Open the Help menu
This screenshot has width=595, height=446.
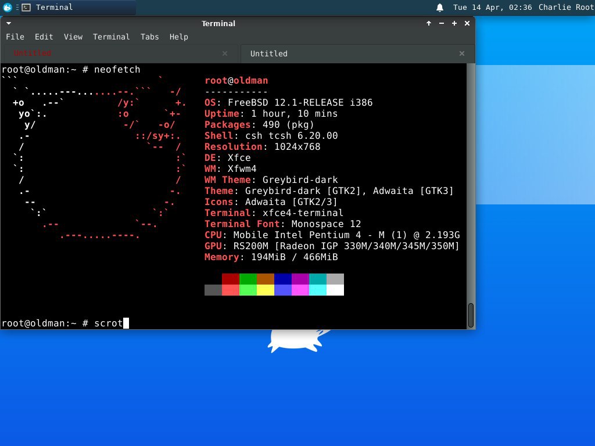point(179,37)
